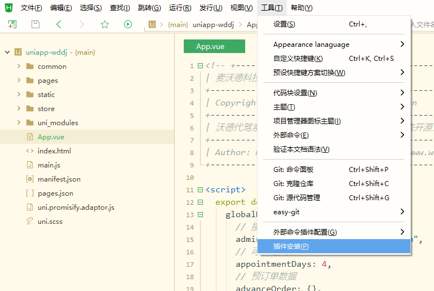The width and height of the screenshot is (434, 291).
Task: Click the save file toolbar icon
Action: coord(36,24)
